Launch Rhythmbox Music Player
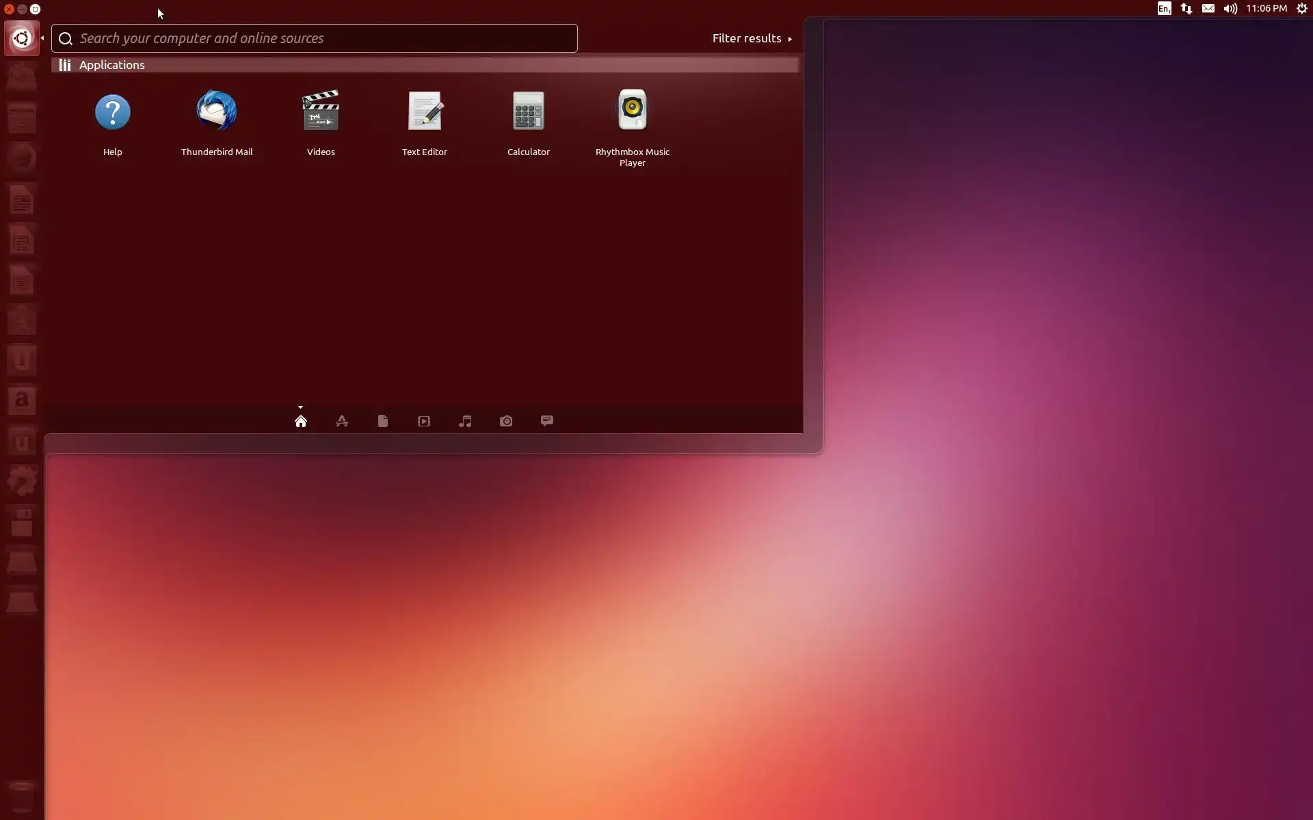This screenshot has width=1313, height=820. coord(633,111)
